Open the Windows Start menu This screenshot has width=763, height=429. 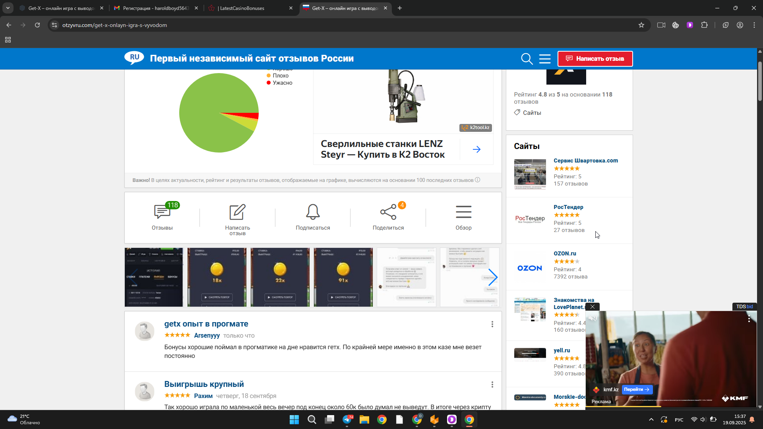(x=294, y=420)
